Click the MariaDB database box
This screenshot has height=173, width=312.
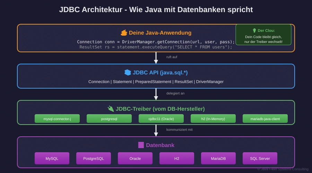218,158
